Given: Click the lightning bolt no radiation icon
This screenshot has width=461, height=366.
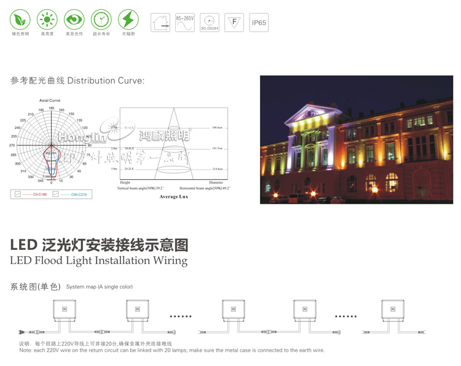Looking at the screenshot, I should (x=128, y=20).
